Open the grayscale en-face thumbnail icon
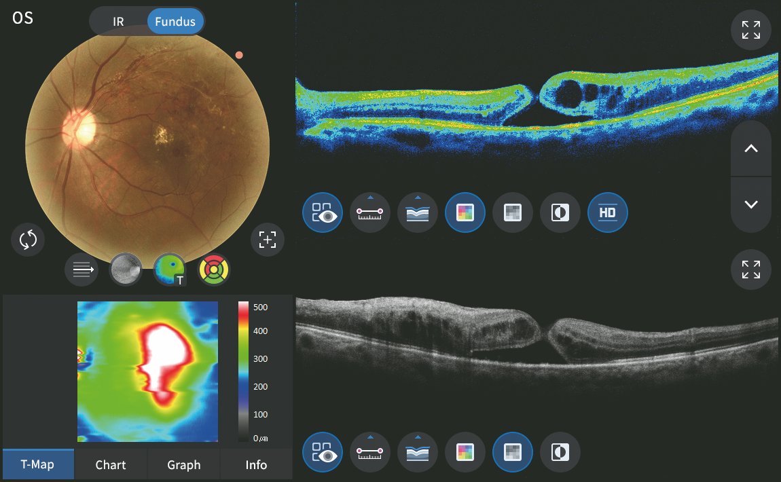The height and width of the screenshot is (482, 781). click(x=126, y=271)
